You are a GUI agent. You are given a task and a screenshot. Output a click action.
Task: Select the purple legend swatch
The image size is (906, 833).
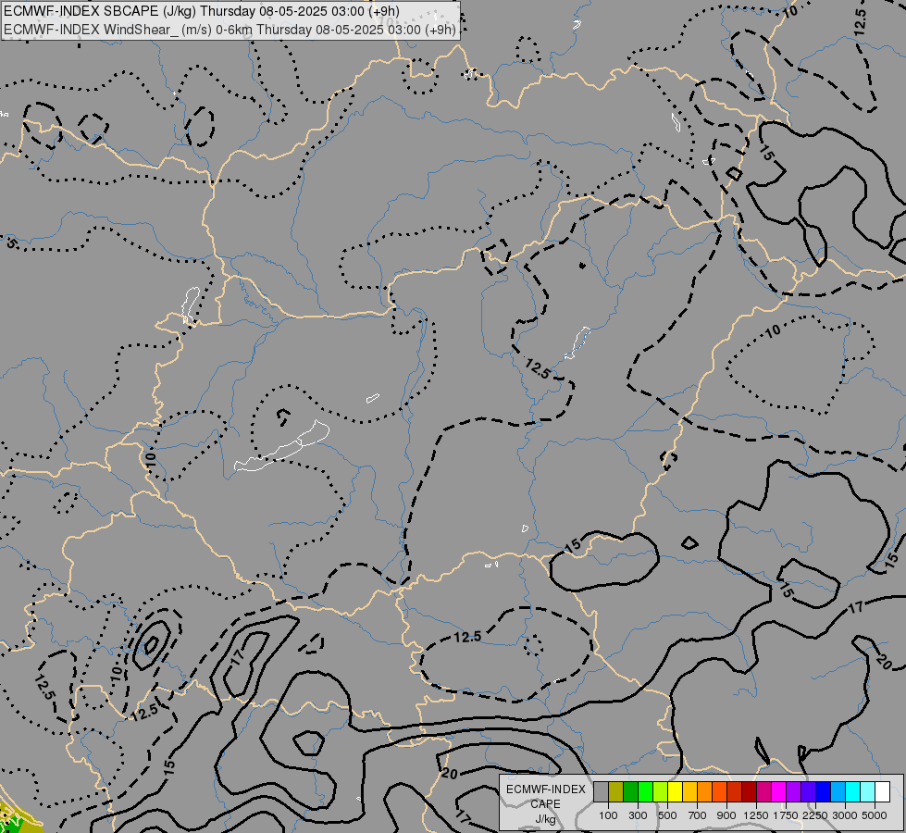pos(793,792)
